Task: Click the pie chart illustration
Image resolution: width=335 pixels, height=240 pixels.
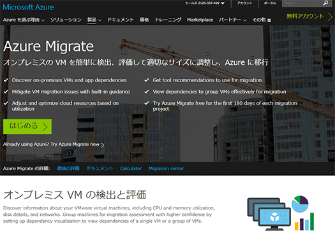Action: [300, 204]
